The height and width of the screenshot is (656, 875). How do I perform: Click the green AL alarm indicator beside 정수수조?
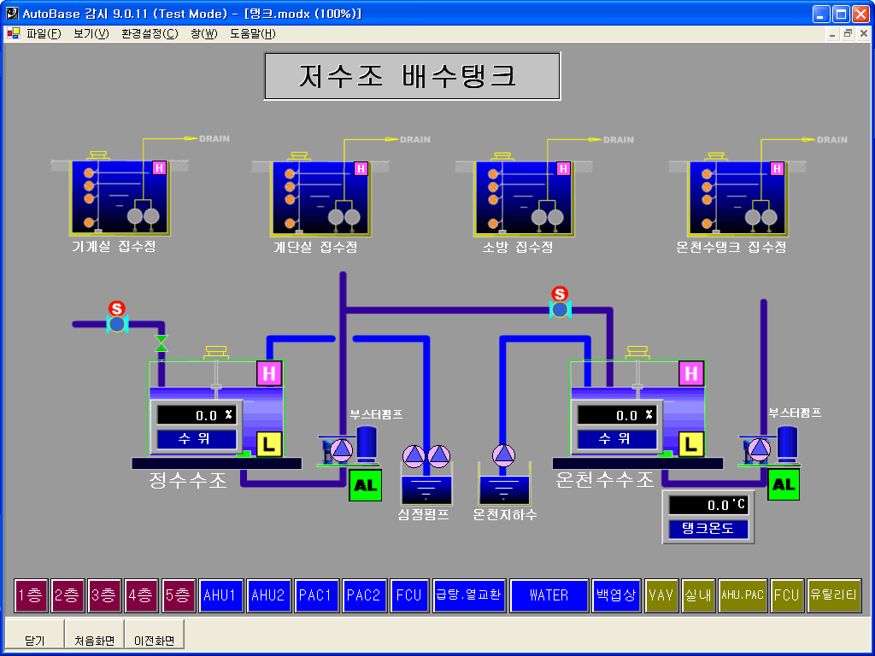pos(365,485)
